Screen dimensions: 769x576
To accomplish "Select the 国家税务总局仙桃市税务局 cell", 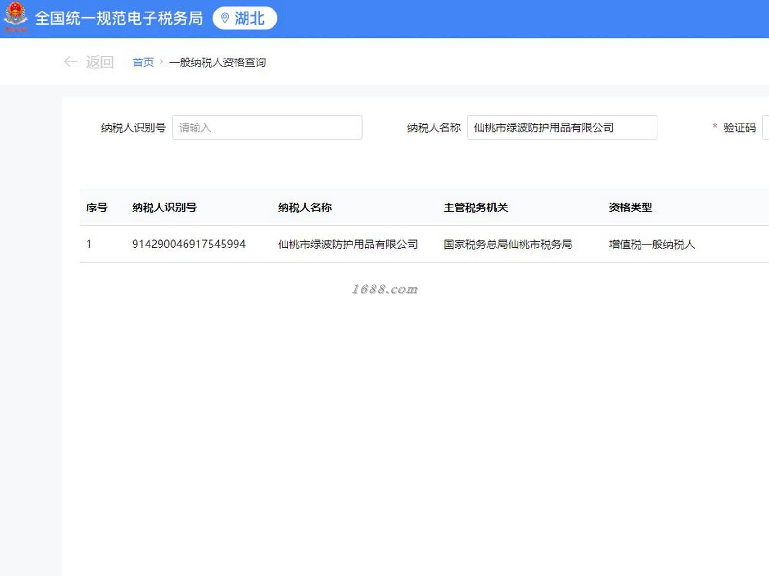I will coord(508,244).
